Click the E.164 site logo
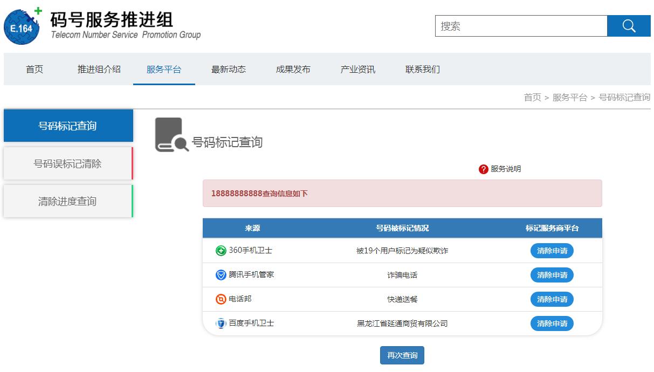 click(23, 26)
